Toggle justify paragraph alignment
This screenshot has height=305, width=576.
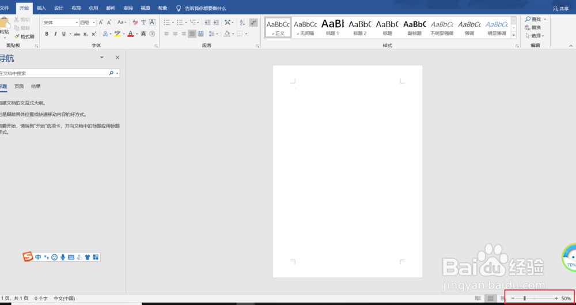tap(192, 34)
